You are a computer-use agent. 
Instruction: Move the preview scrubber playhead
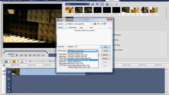(x=4, y=49)
